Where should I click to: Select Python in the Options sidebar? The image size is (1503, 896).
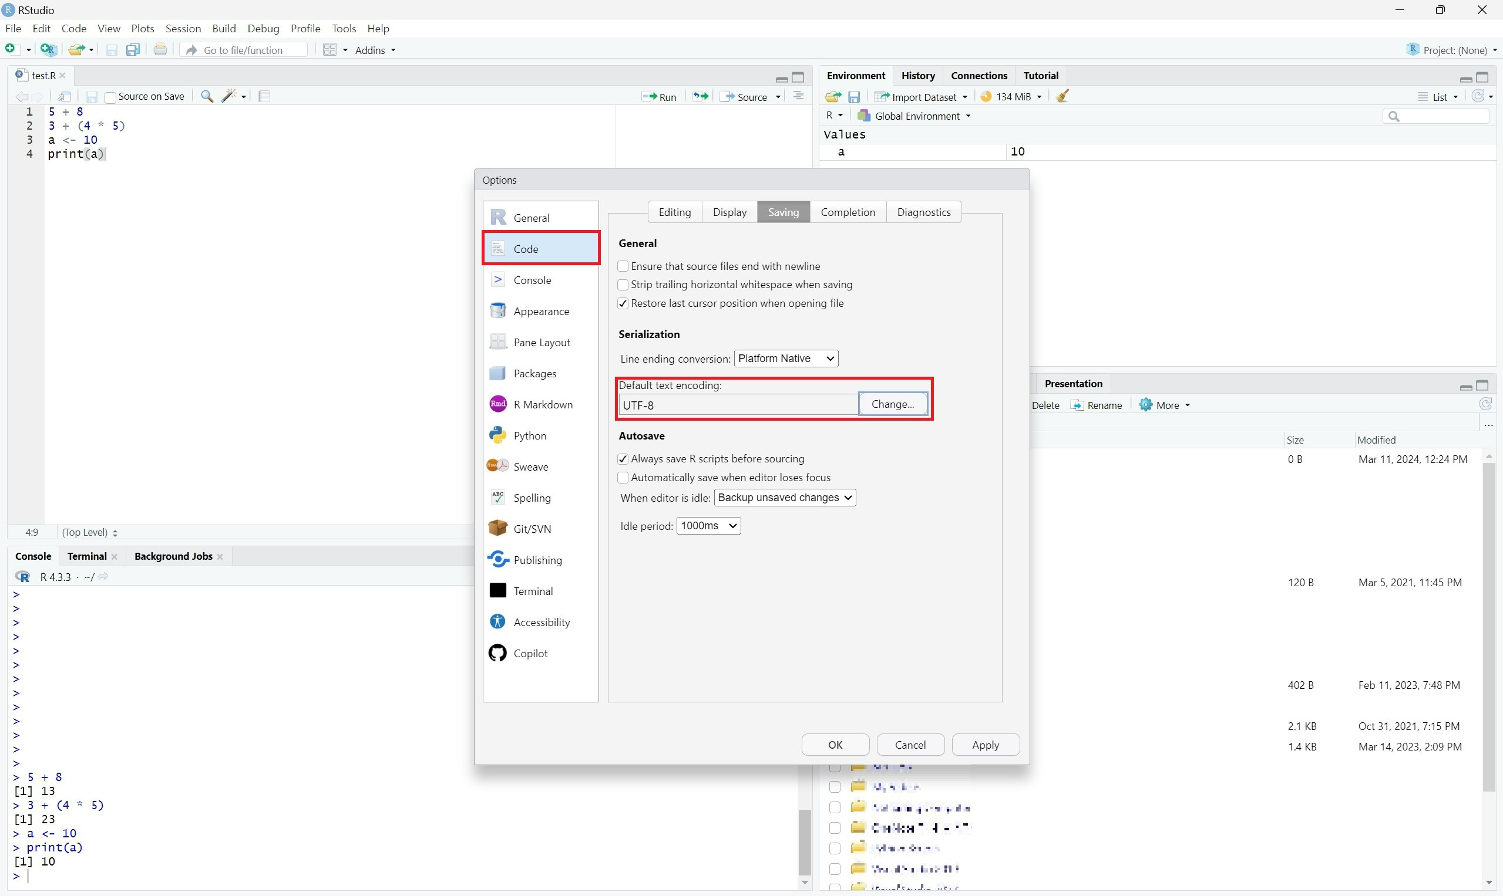pos(529,435)
